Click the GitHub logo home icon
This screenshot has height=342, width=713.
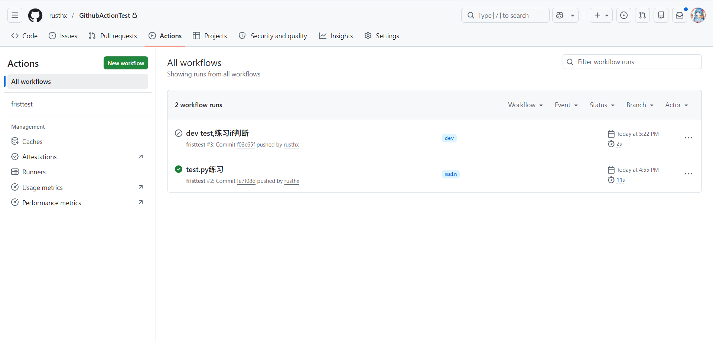pyautogui.click(x=35, y=15)
